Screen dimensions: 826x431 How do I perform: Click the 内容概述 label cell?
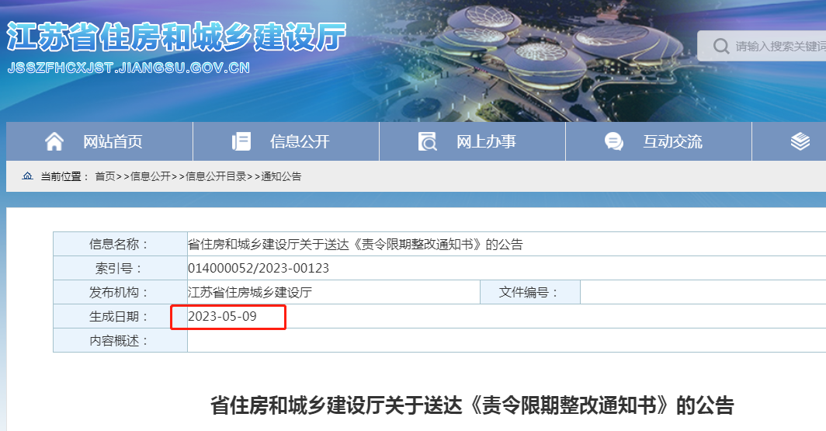(x=120, y=340)
